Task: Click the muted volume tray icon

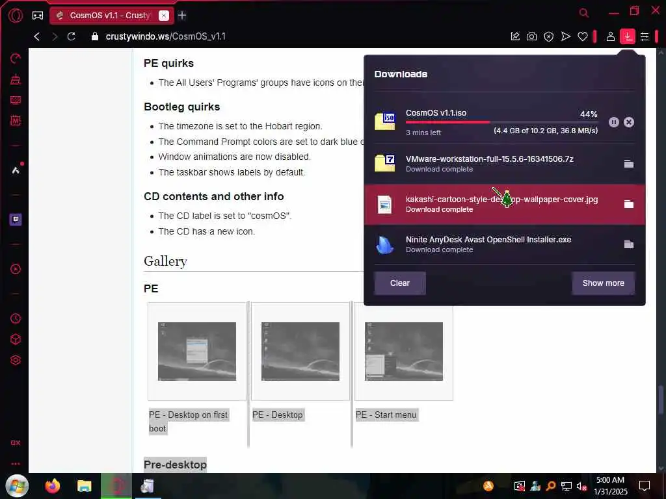Action: point(581,486)
